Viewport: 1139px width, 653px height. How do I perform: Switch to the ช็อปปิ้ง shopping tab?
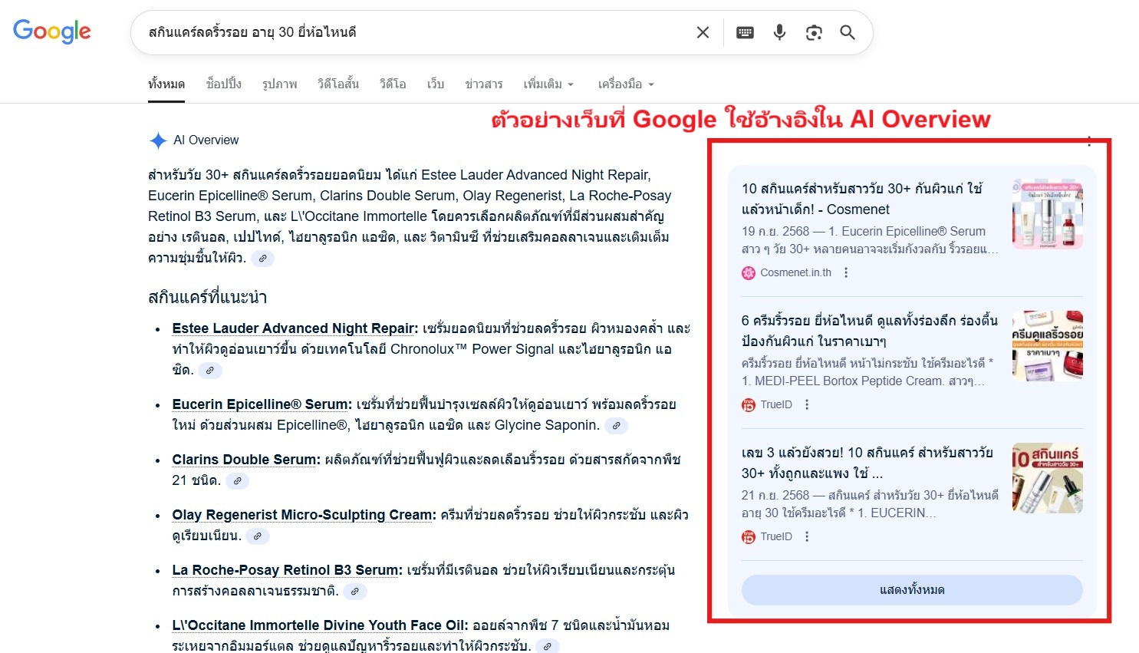[223, 84]
